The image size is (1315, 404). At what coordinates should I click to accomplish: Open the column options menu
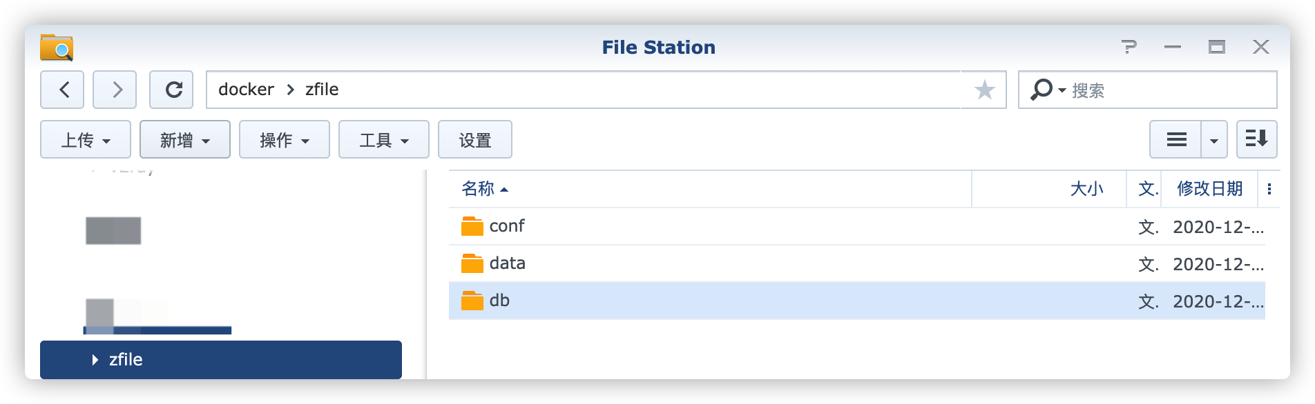1269,189
